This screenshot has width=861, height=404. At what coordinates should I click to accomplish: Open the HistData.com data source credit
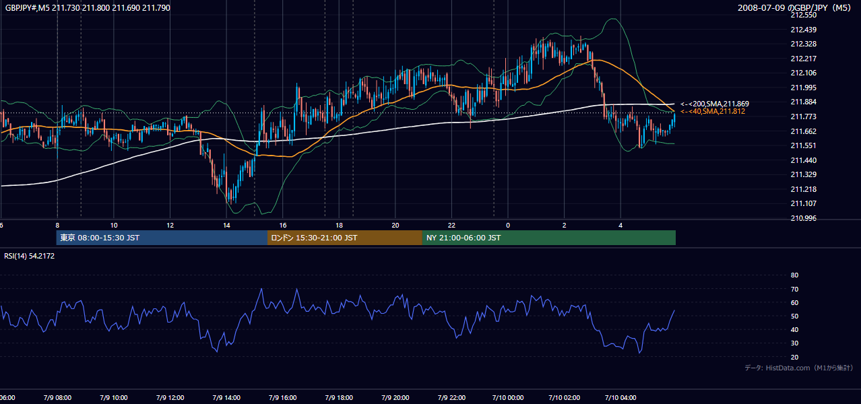point(798,368)
